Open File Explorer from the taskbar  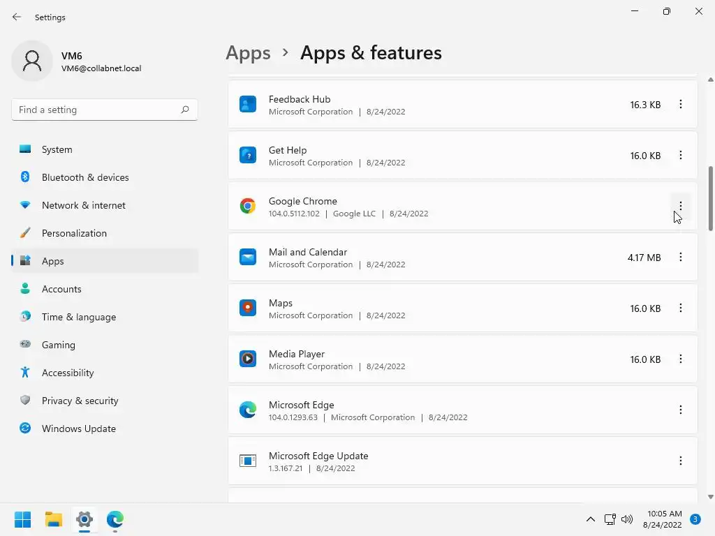(54, 519)
